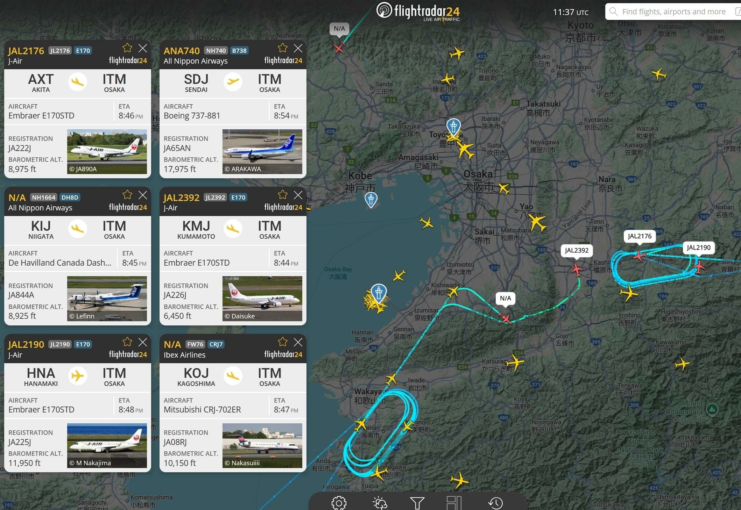Click the N/A label near Kishiwada track
The height and width of the screenshot is (510, 741).
505,299
